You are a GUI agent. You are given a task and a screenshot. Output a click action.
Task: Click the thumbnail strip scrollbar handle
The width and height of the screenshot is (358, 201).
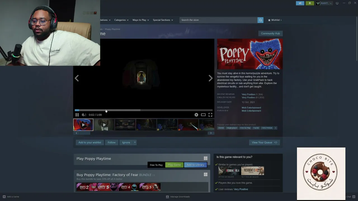pyautogui.click(x=85, y=133)
